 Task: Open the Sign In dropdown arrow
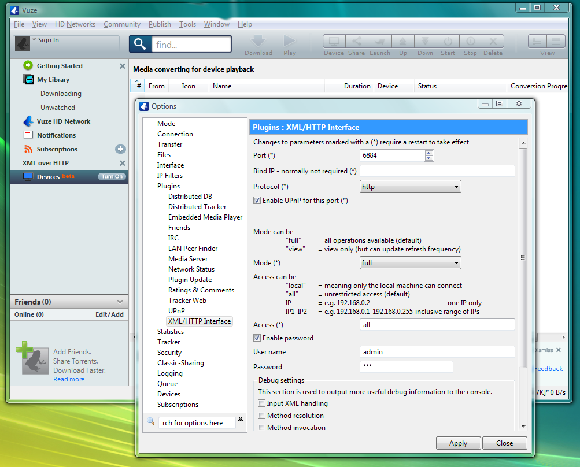click(x=34, y=39)
